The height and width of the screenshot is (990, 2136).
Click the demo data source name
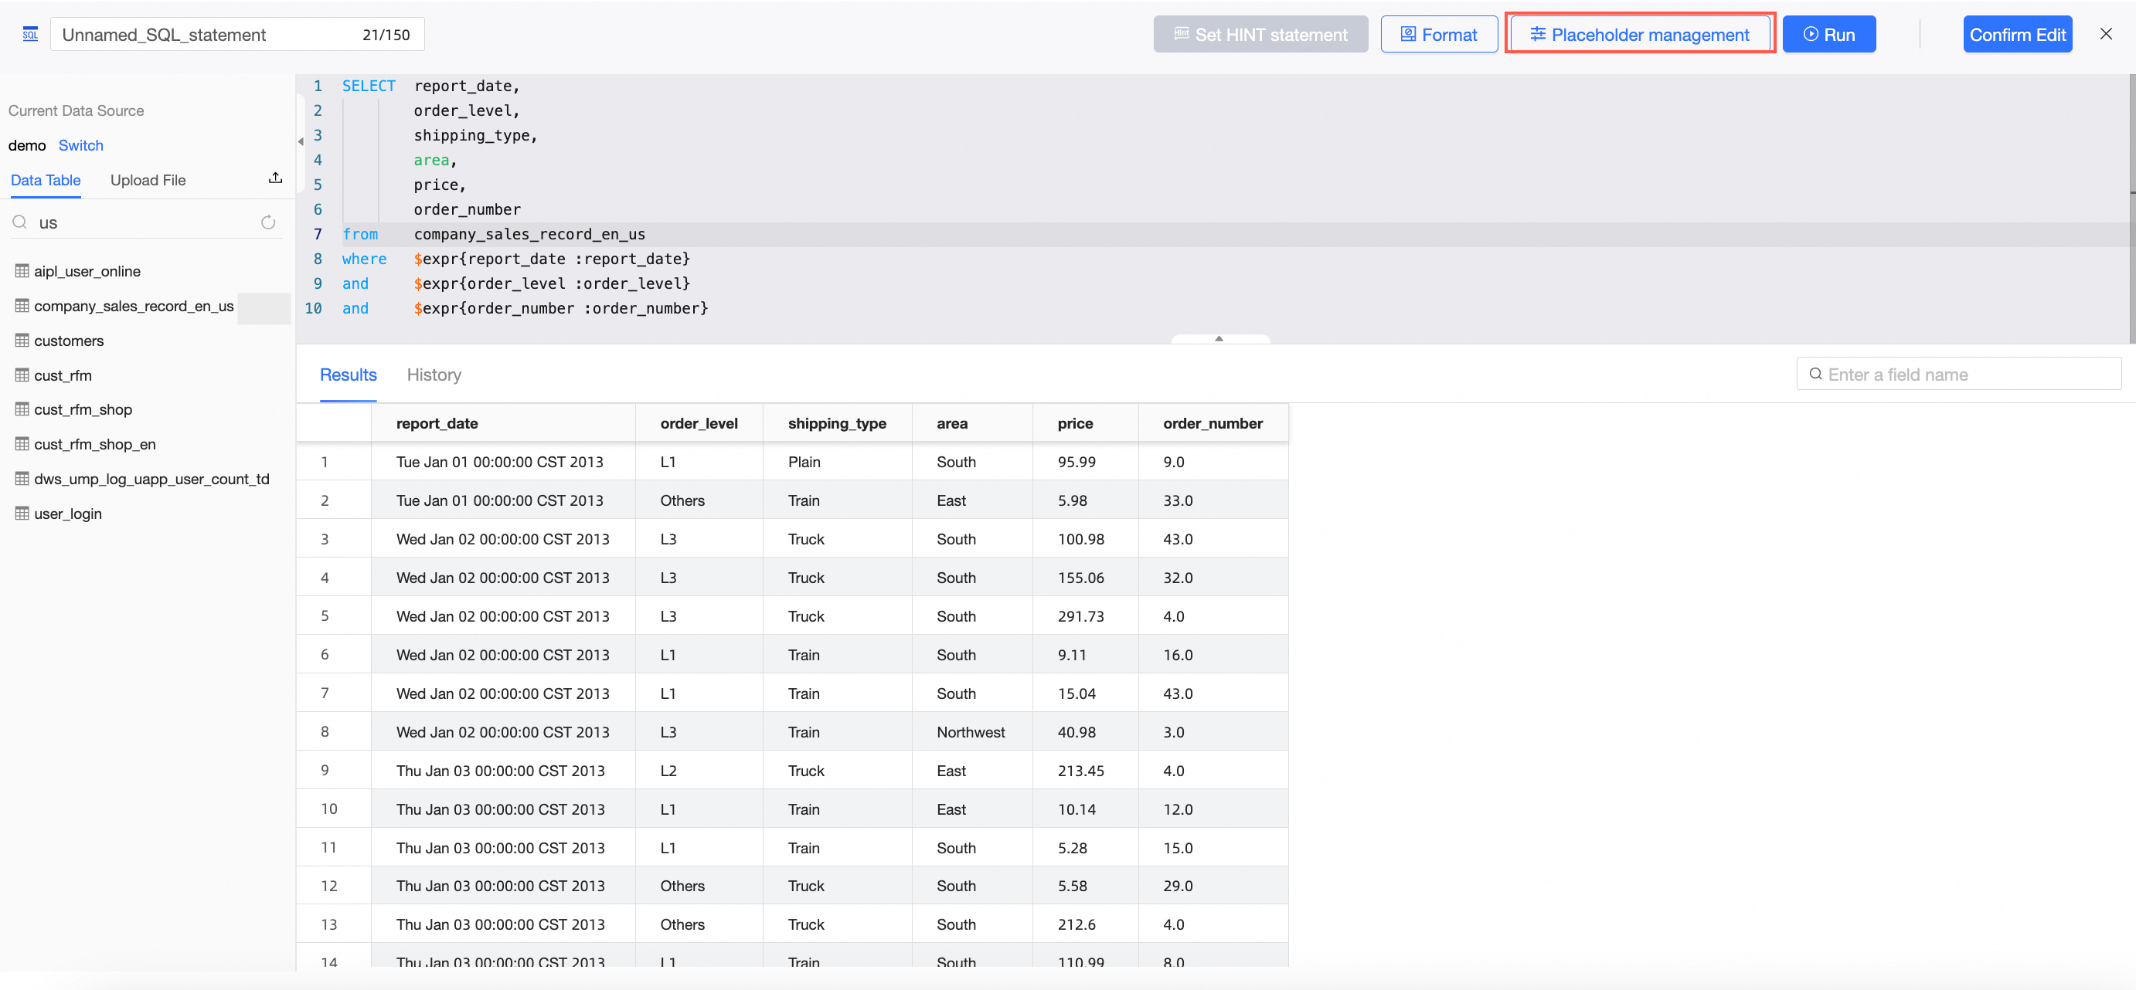[26, 145]
